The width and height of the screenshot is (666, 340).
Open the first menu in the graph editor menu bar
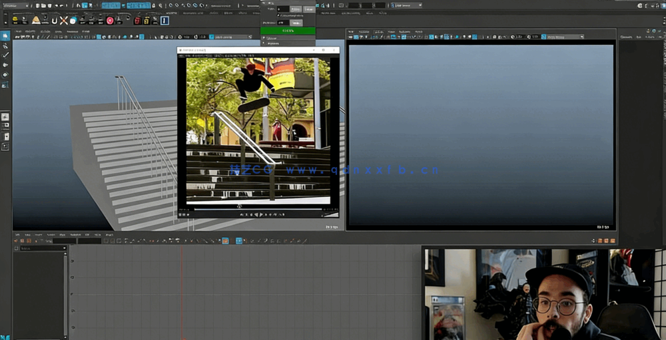19,235
